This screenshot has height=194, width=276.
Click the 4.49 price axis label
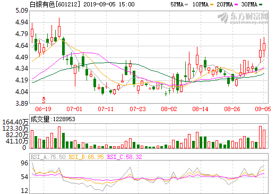22,57
